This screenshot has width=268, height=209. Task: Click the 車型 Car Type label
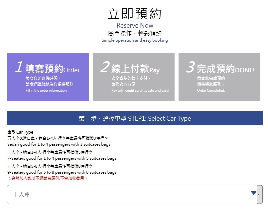tap(20, 132)
